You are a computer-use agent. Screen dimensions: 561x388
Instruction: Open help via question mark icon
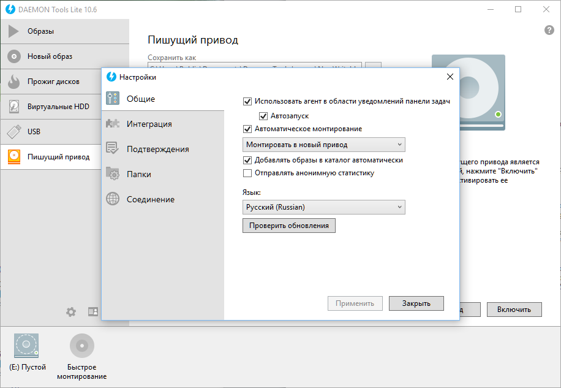[x=549, y=30]
